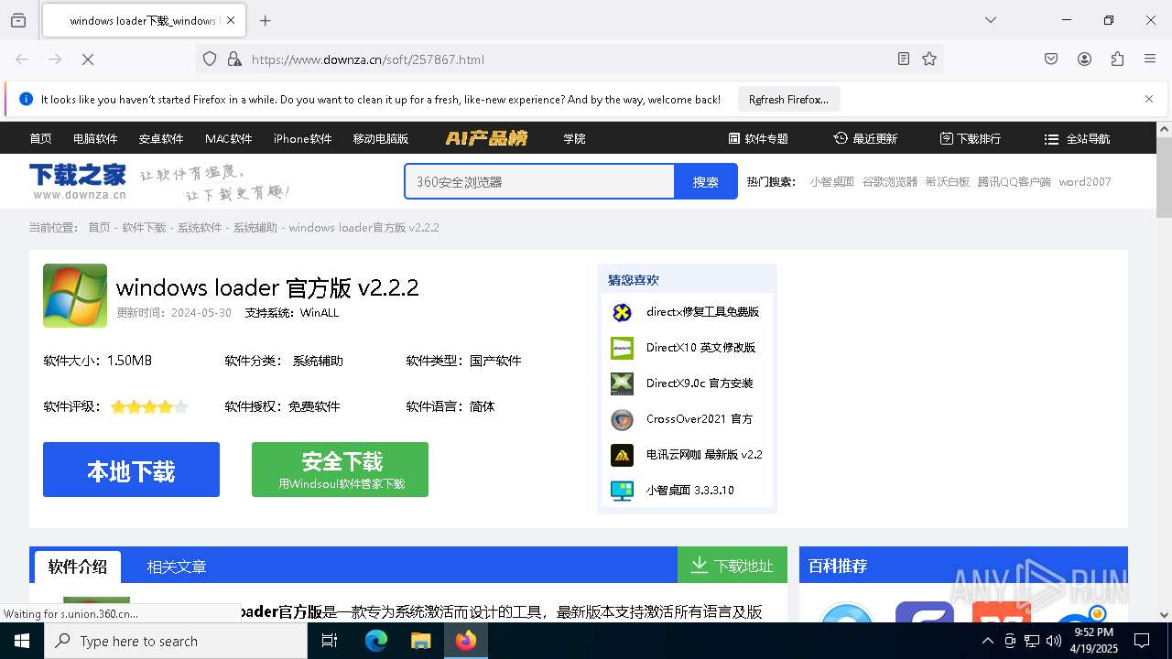Click the 本地下载 blue button
Screen dimensions: 1172x659
click(131, 470)
